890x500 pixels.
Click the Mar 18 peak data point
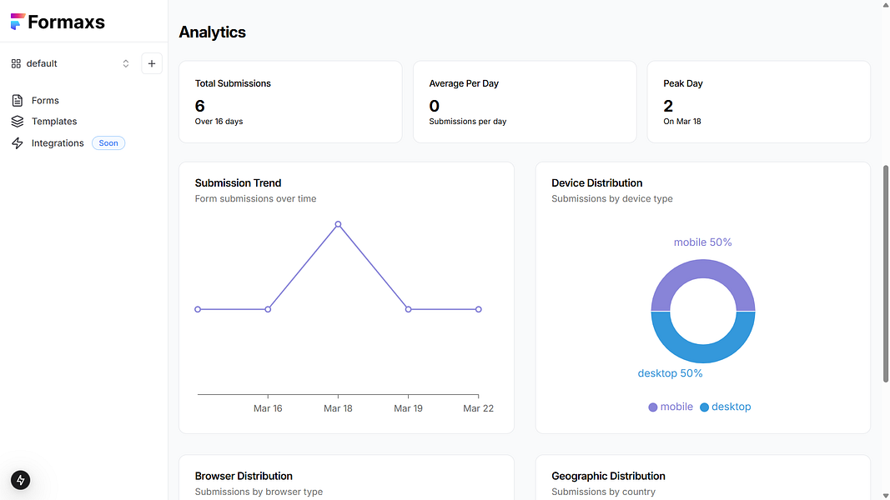click(x=338, y=224)
